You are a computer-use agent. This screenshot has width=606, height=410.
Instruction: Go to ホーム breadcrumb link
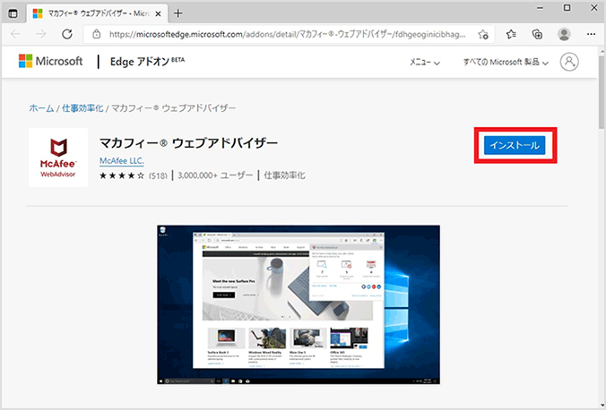coord(41,108)
